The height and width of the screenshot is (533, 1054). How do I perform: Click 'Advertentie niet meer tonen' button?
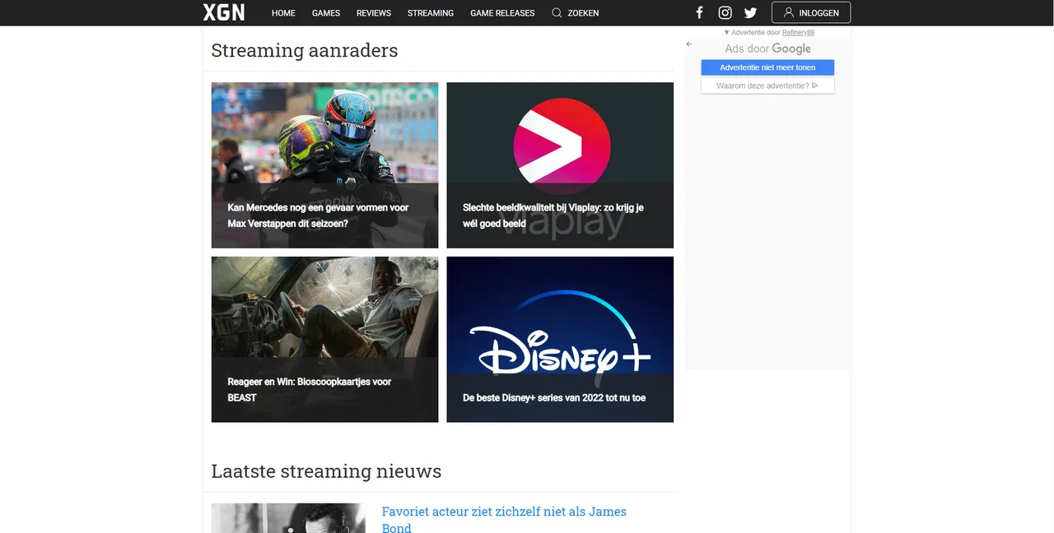tap(767, 67)
